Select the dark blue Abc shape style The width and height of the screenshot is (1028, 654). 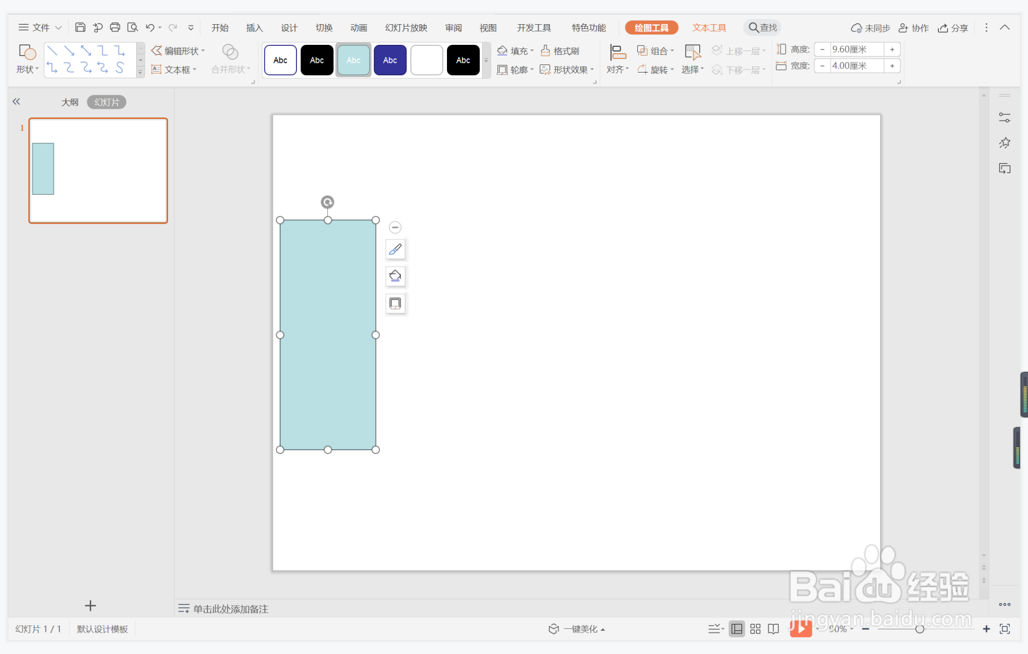click(x=390, y=60)
